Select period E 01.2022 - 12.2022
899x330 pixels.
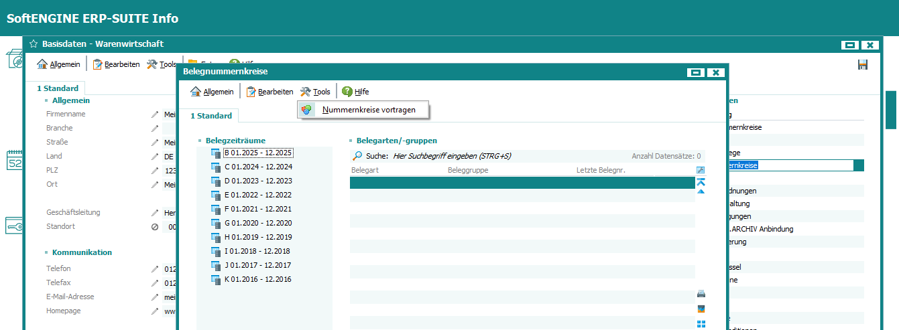point(257,195)
